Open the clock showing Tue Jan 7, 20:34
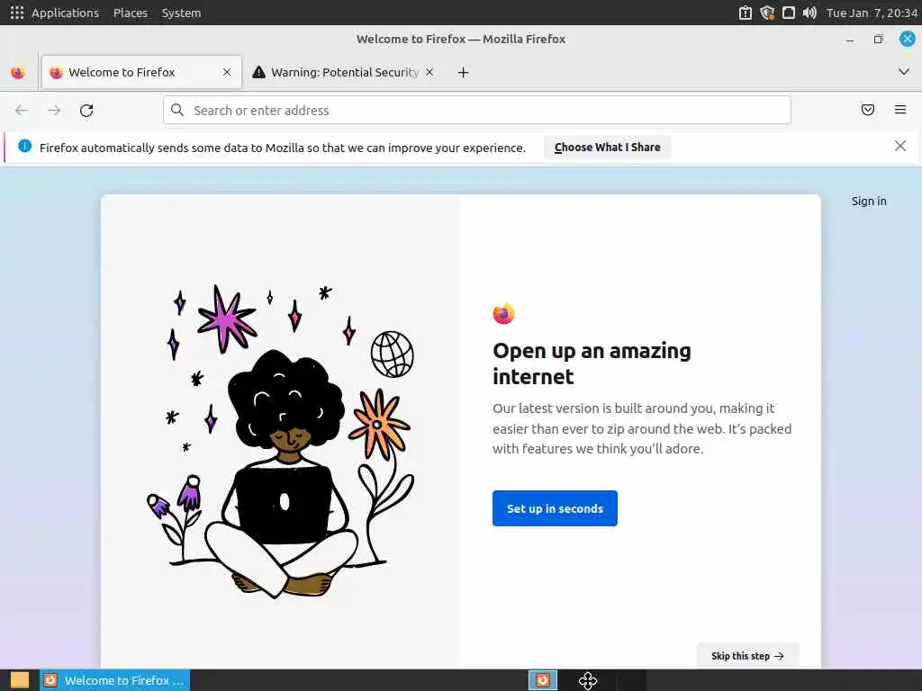The height and width of the screenshot is (691, 922). point(872,13)
